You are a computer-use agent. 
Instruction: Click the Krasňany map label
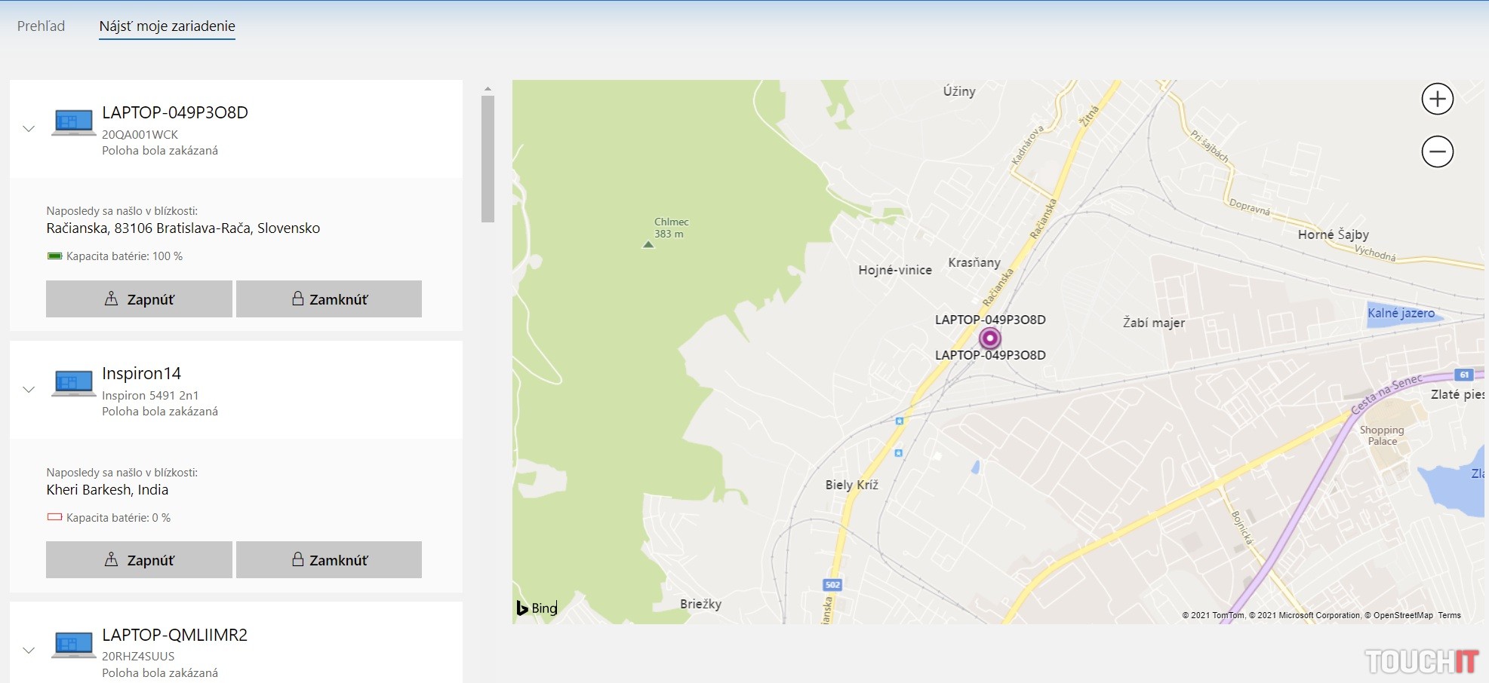974,262
